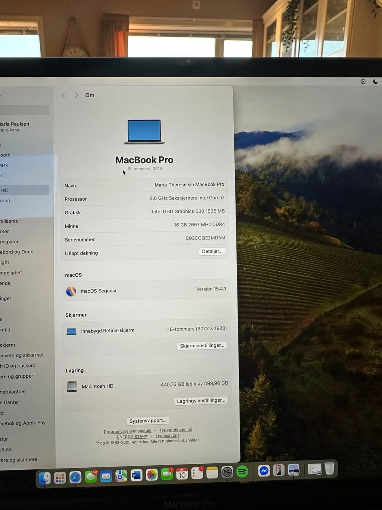
Task: Click the Macintosh HD disk icon
Action: (72, 386)
